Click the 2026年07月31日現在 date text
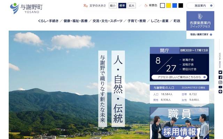The width and height of the screenshot is (223, 139). point(193,88)
